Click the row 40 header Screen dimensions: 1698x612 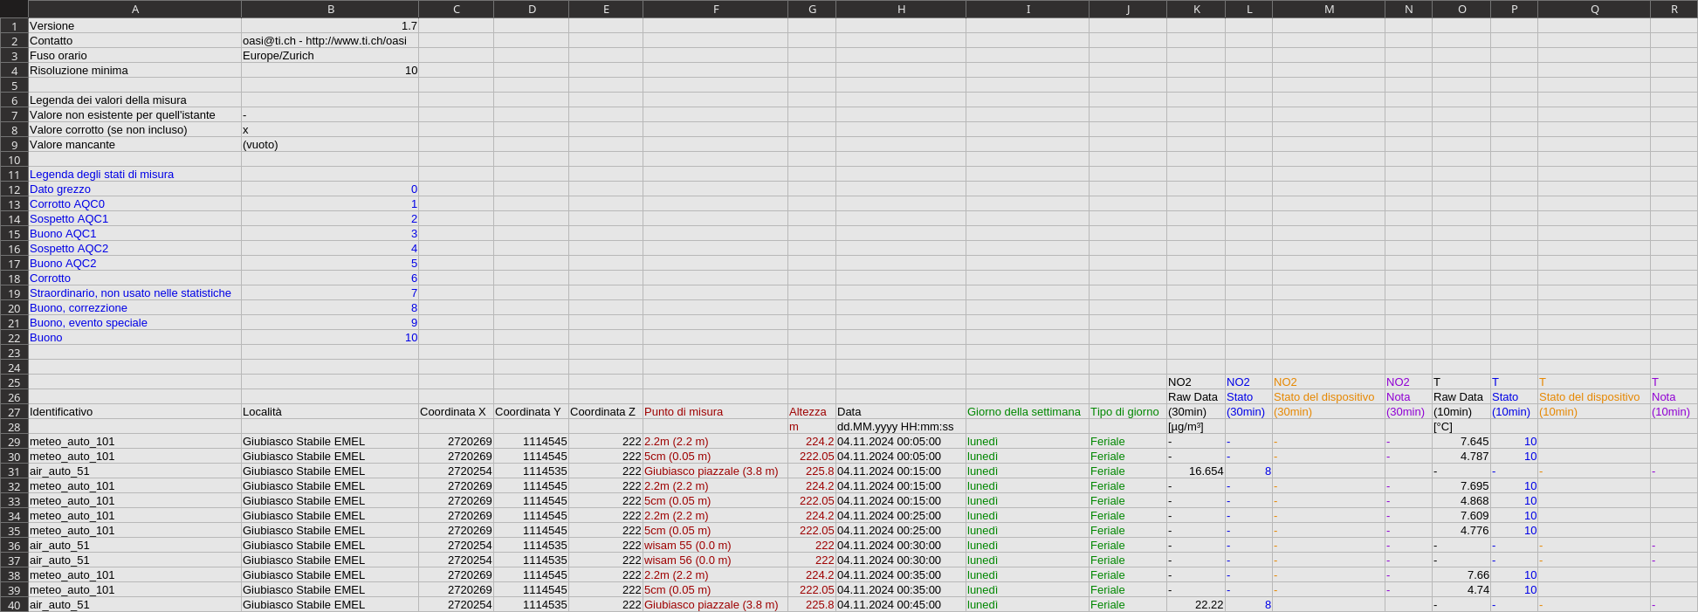pos(14,605)
